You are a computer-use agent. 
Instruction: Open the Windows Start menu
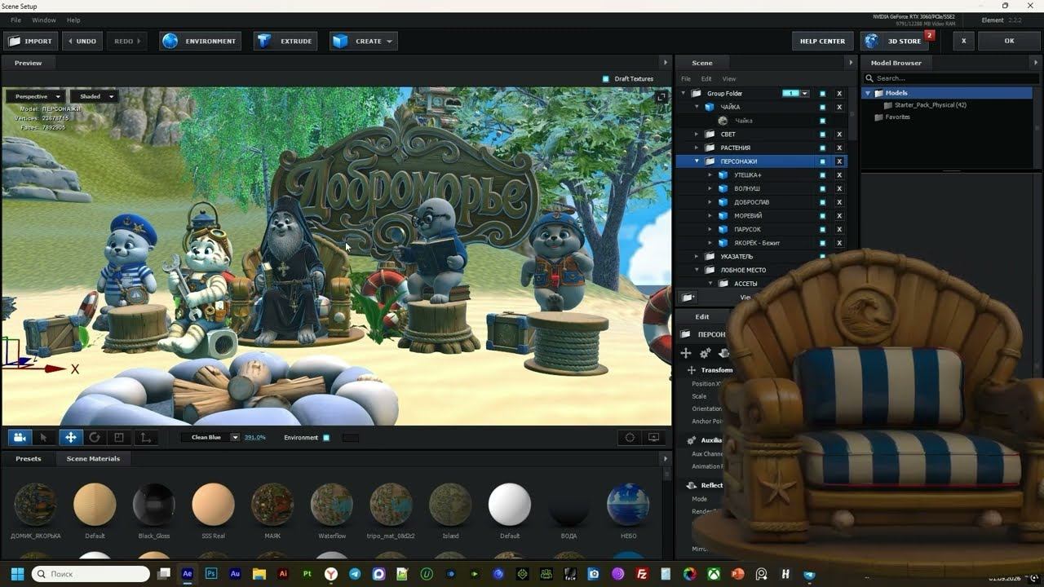click(17, 574)
